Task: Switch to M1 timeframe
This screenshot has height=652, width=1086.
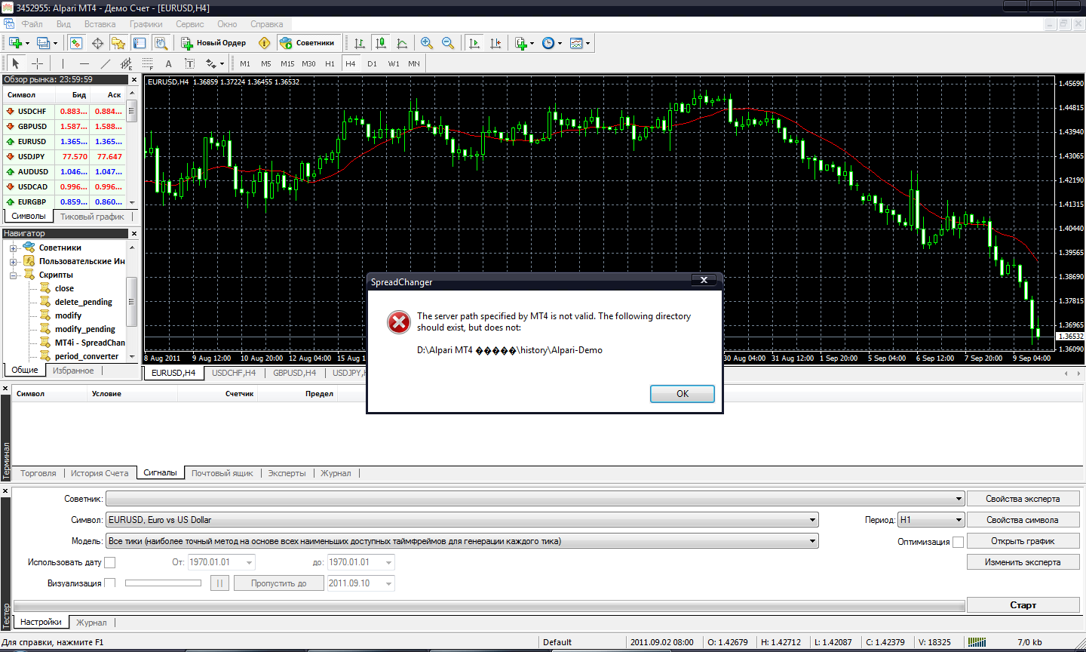Action: [x=245, y=63]
